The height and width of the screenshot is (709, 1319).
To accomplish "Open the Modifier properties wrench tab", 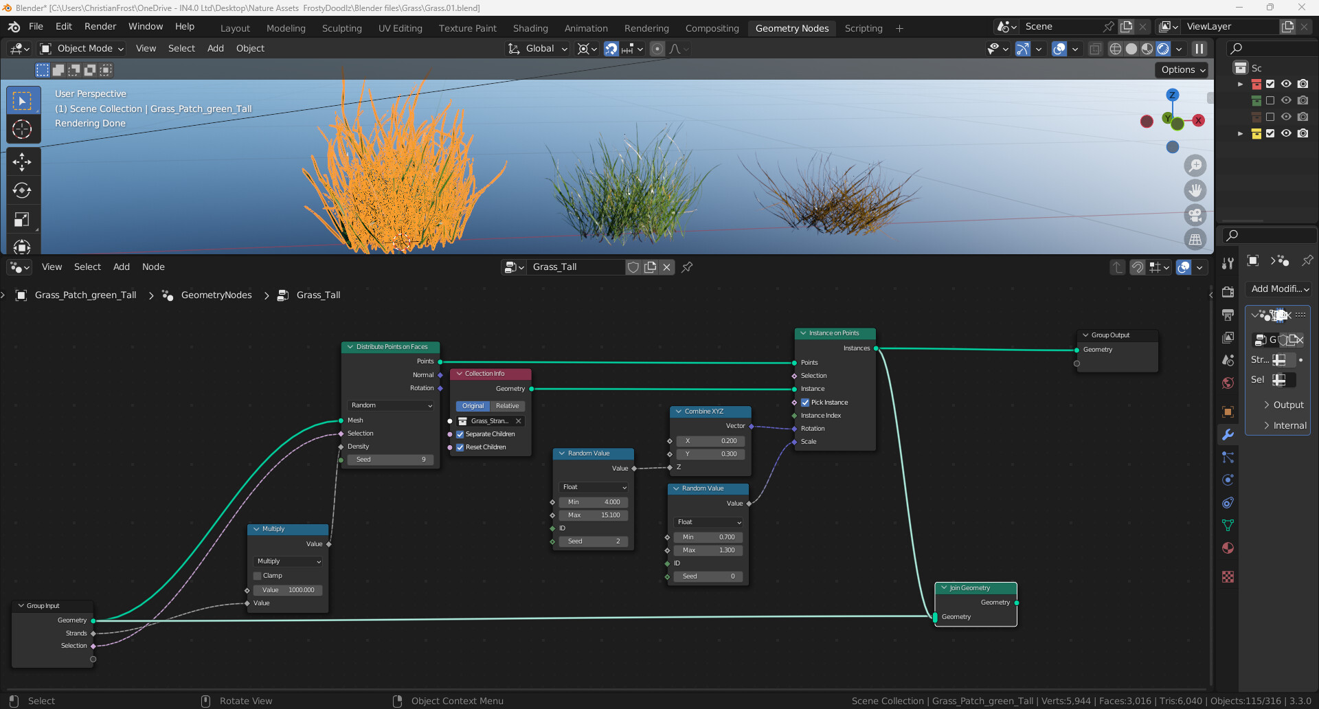I will [1228, 434].
